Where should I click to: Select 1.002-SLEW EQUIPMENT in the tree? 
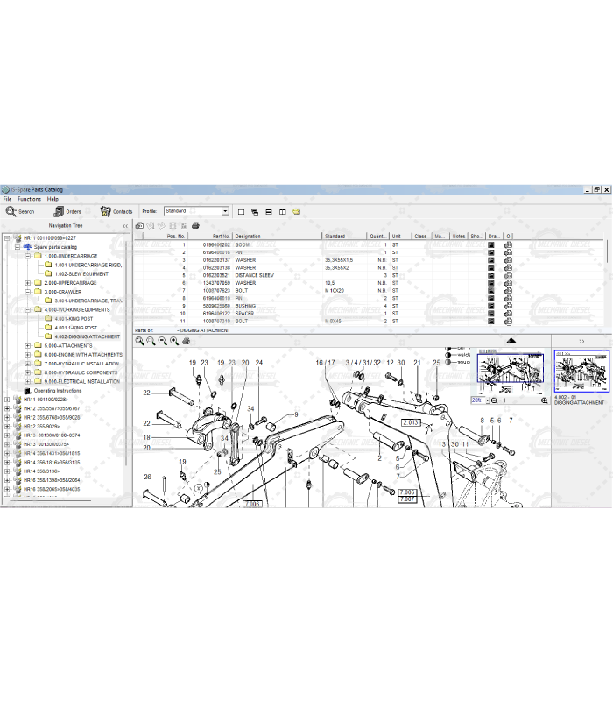tap(81, 273)
